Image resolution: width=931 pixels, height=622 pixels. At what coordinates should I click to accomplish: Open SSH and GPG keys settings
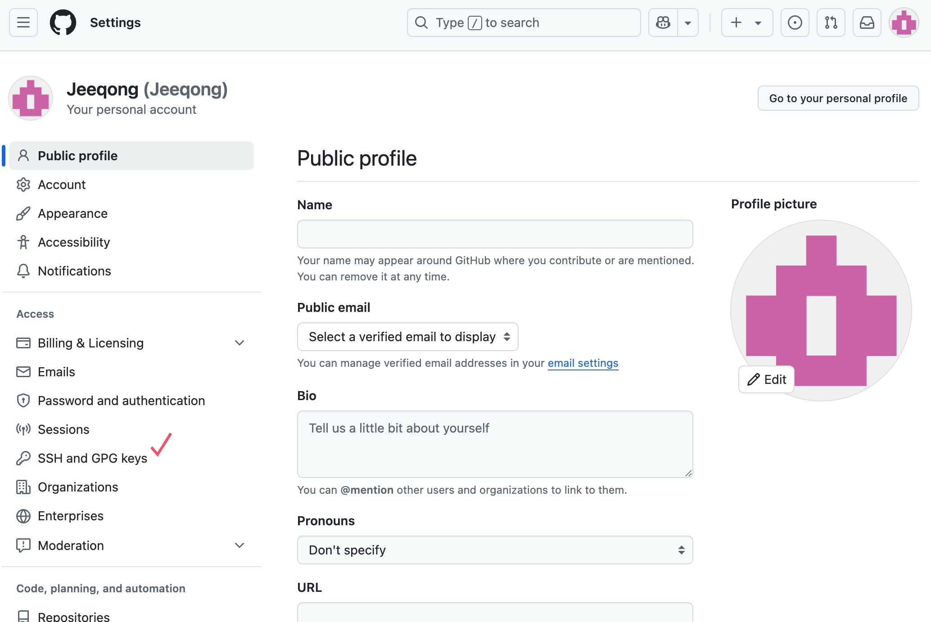coord(92,458)
